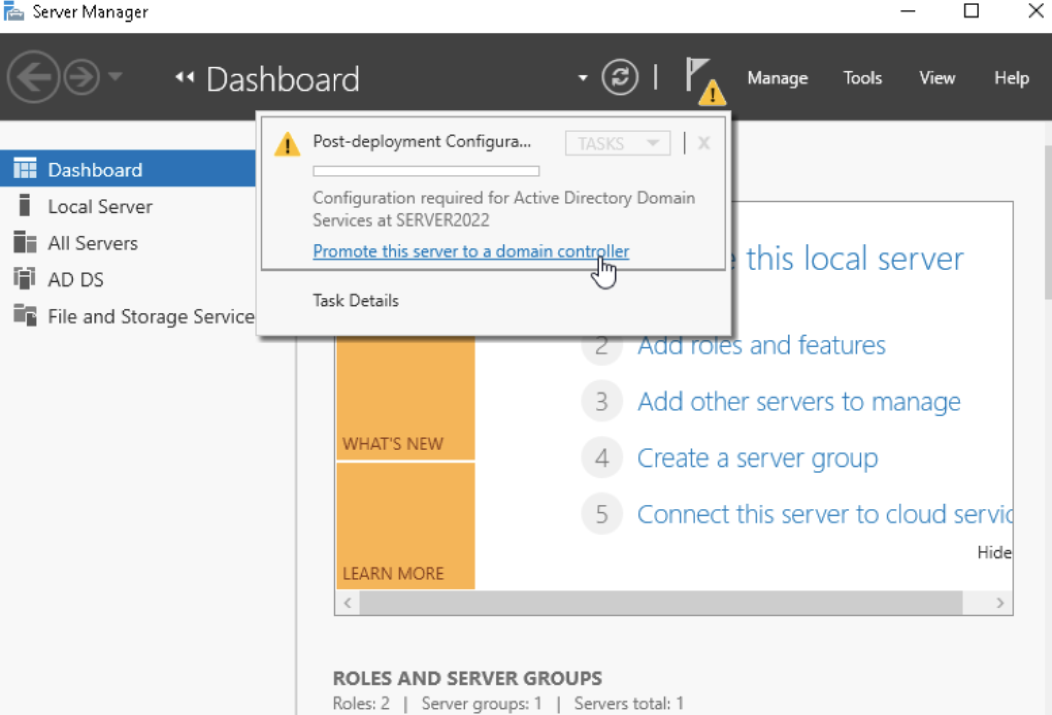Select Dashboard in the left pane
Screen dimensions: 1052x715
click(127, 169)
